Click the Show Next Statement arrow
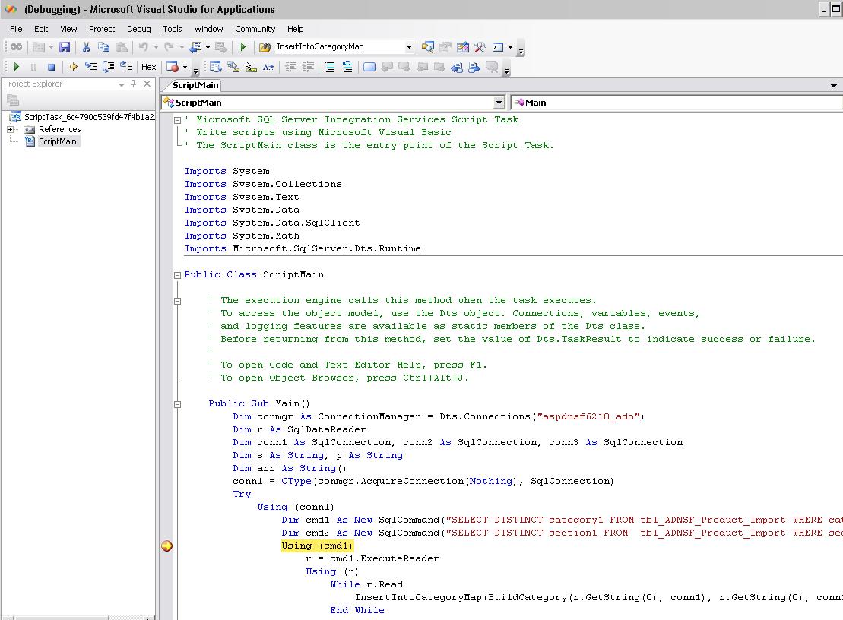The height and width of the screenshot is (620, 843). pos(73,67)
